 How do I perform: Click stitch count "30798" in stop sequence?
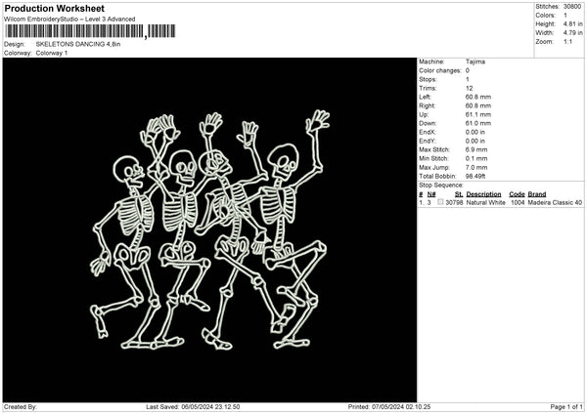pos(455,202)
